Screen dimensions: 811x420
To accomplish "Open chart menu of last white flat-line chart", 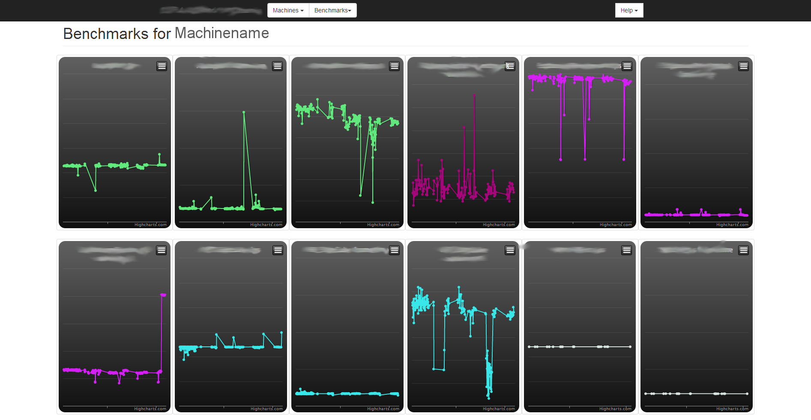I will (743, 250).
